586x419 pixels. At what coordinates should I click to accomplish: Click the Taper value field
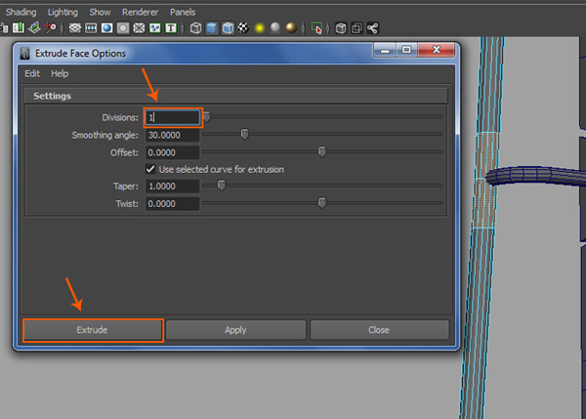coord(173,187)
